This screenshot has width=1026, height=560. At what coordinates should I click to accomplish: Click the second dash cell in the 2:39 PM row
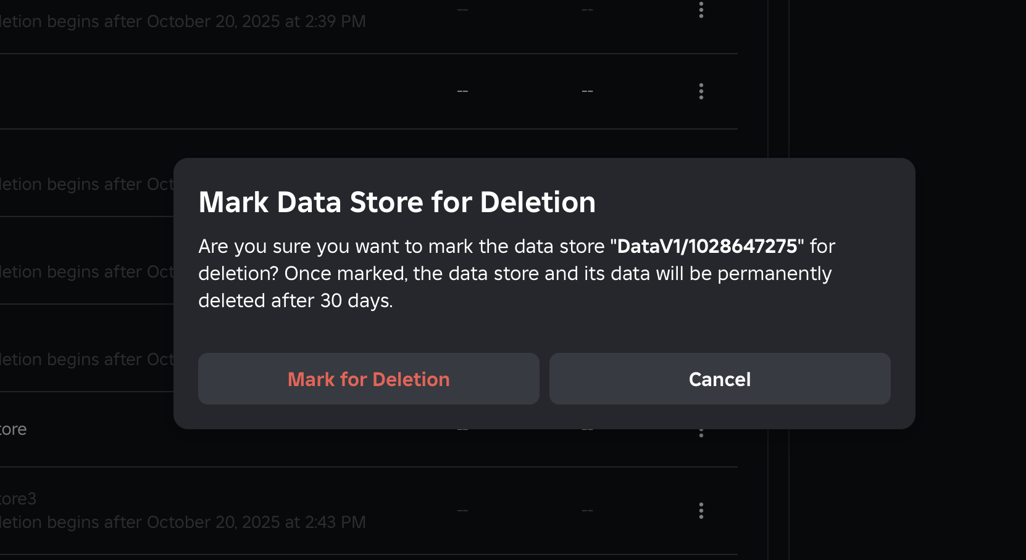(x=587, y=9)
